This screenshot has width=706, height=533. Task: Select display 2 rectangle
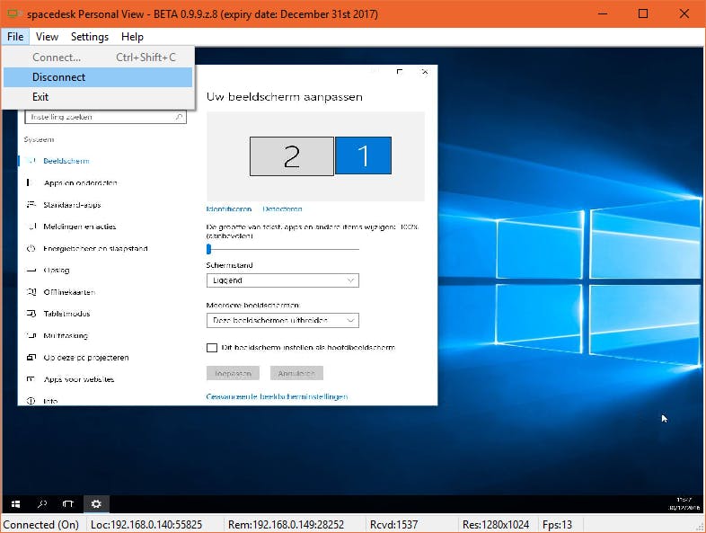click(x=292, y=156)
